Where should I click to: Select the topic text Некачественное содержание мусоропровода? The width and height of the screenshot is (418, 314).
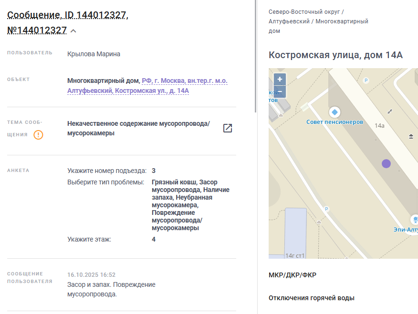(x=138, y=128)
